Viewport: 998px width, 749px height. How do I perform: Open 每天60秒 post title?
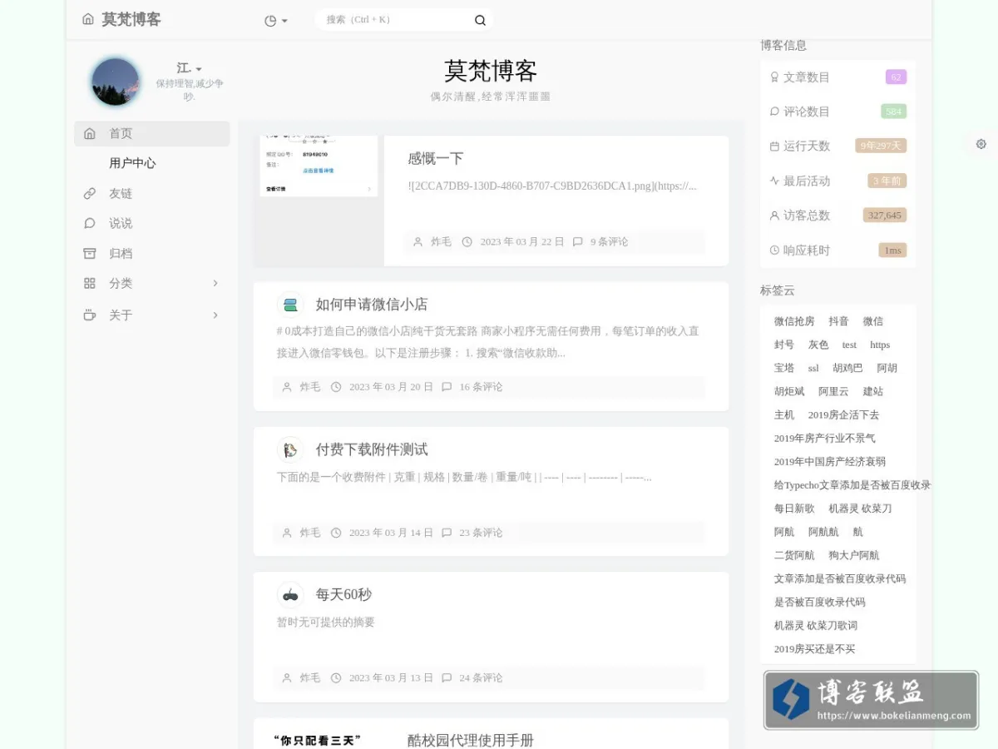[x=343, y=594]
